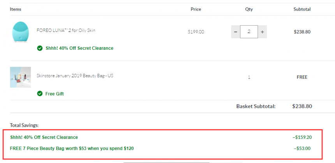The width and height of the screenshot is (335, 163).
Task: Click the FOREO LUNA 2 for Oily Skin title
Action: tap(66, 30)
